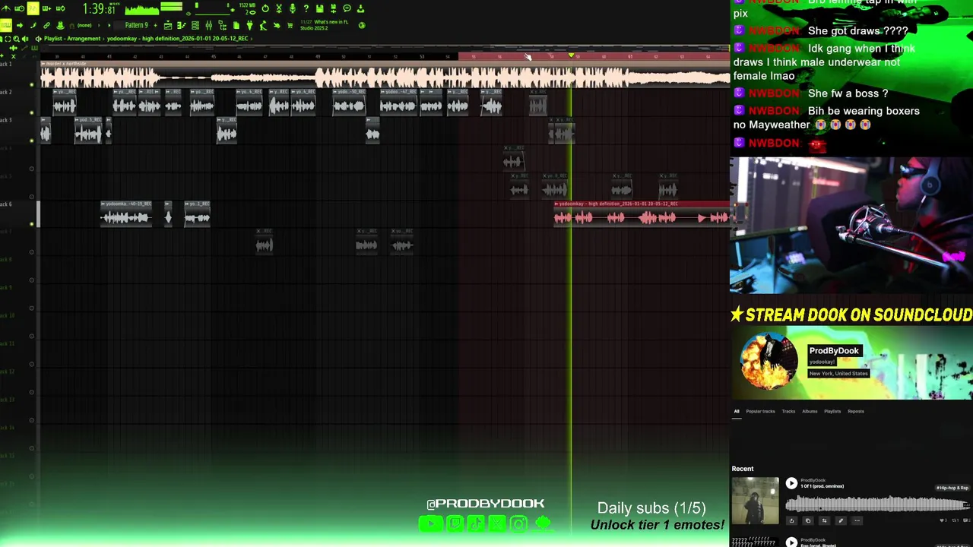The height and width of the screenshot is (547, 973).
Task: Toggle Track 4 mute dot
Action: click(32, 168)
